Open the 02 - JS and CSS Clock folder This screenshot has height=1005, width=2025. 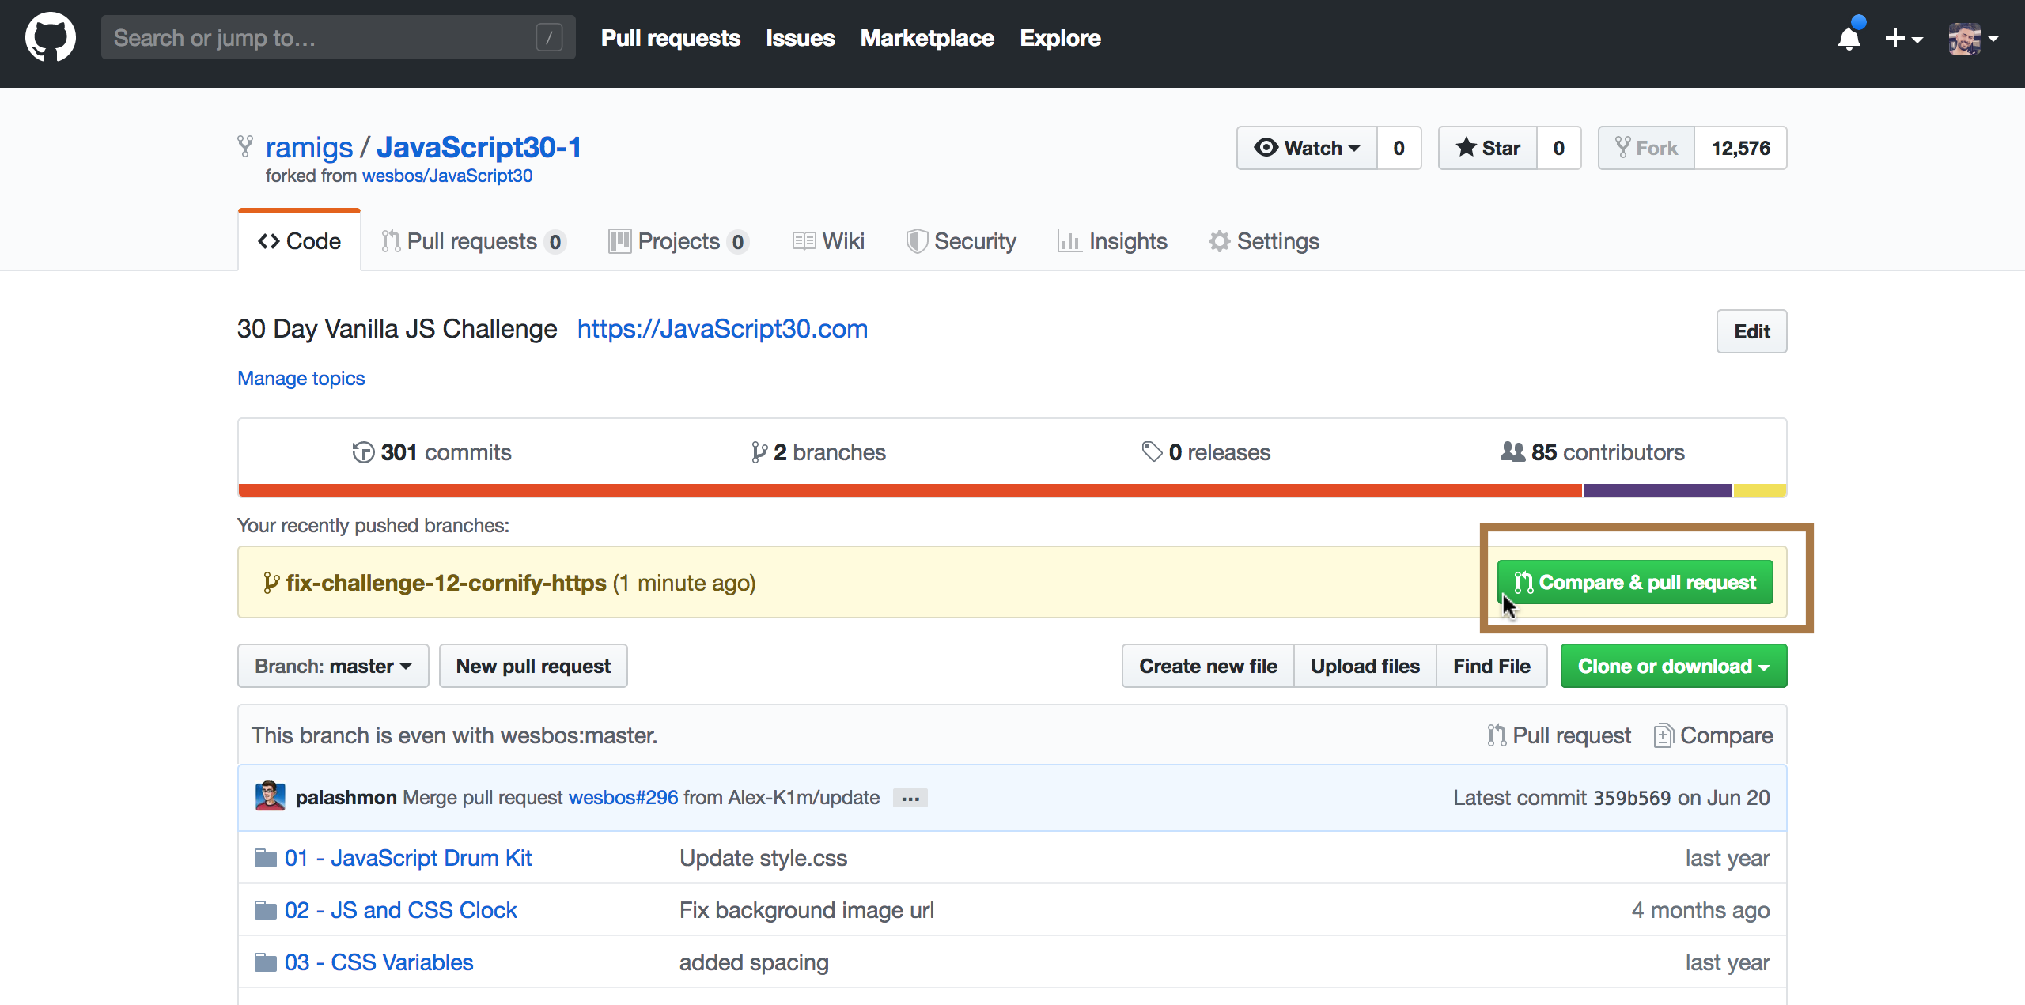(401, 910)
